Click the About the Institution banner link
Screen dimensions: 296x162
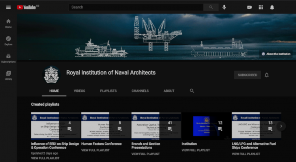[276, 54]
